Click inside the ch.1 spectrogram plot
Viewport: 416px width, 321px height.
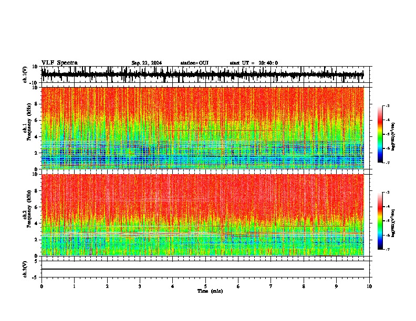(x=202, y=128)
